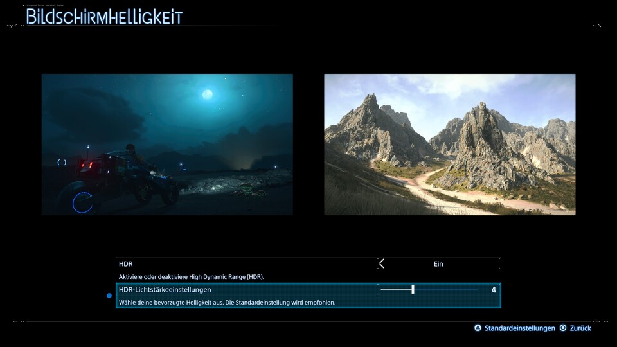Select the HDR-Lichtstärkeeinstellungen row

[308, 296]
